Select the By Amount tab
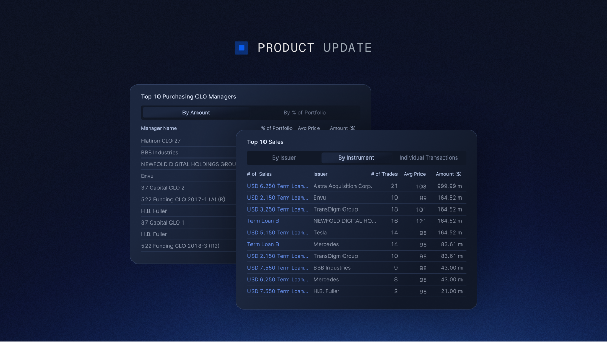 [x=196, y=113]
